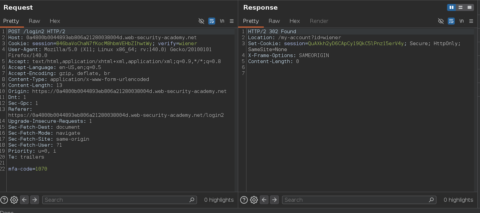Select the Response Pretty tab
The image size is (480, 213).
tap(251, 21)
